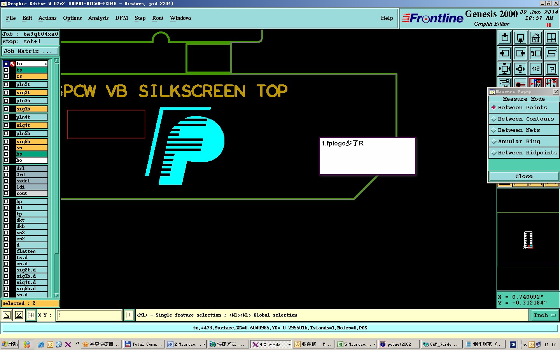Select Between Midpoints measure mode
560x350 pixels.
(524, 153)
